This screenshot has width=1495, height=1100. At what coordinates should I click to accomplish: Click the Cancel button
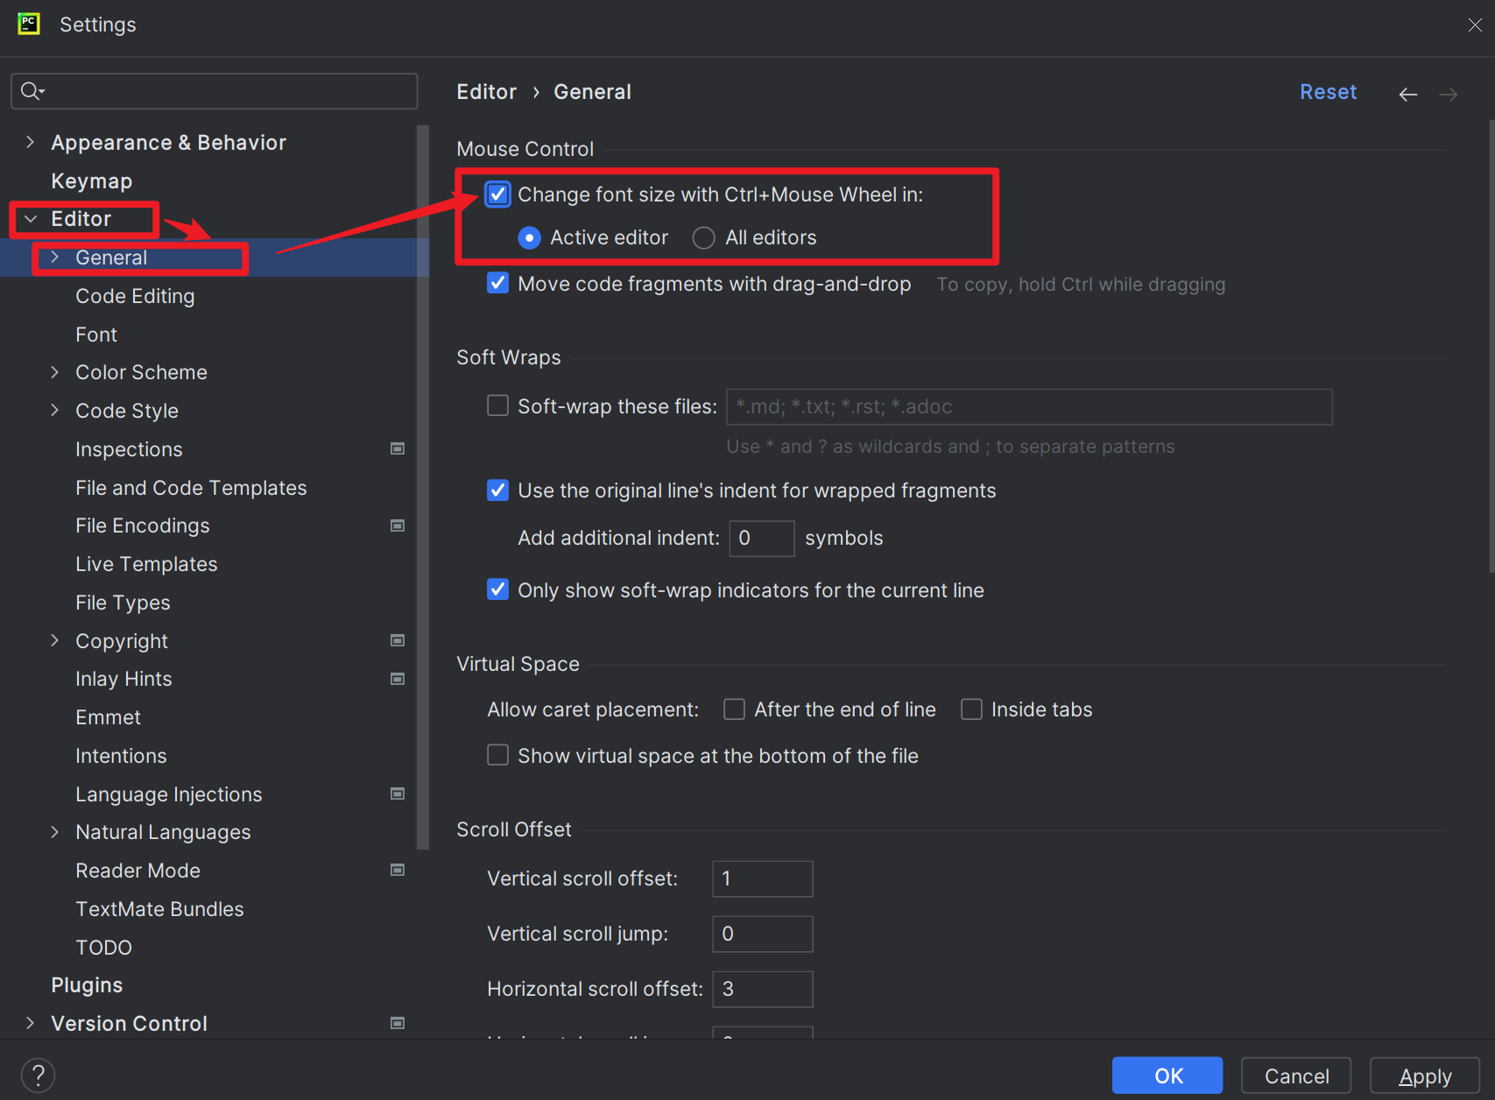1296,1075
